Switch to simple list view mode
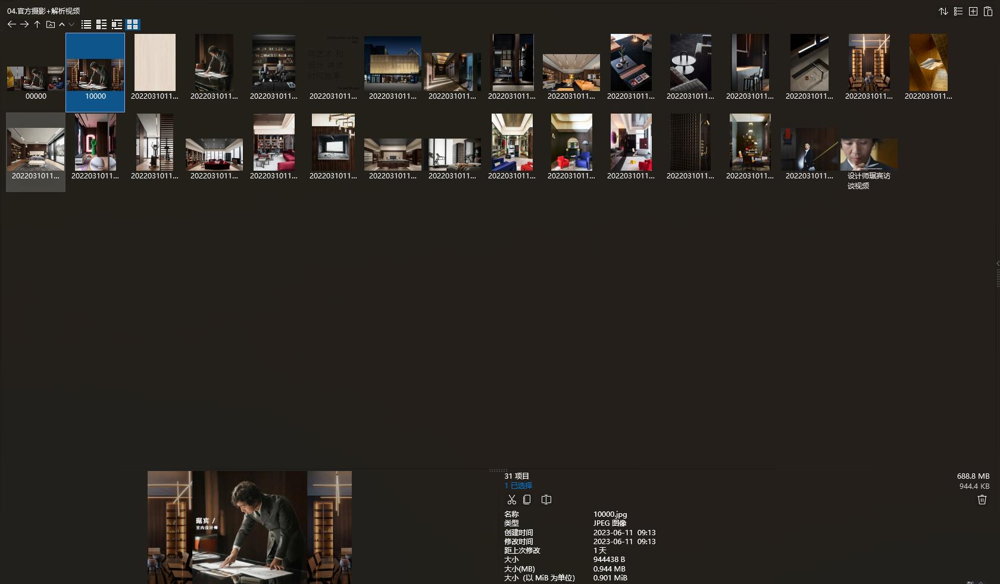This screenshot has height=584, width=1000. pyautogui.click(x=86, y=24)
